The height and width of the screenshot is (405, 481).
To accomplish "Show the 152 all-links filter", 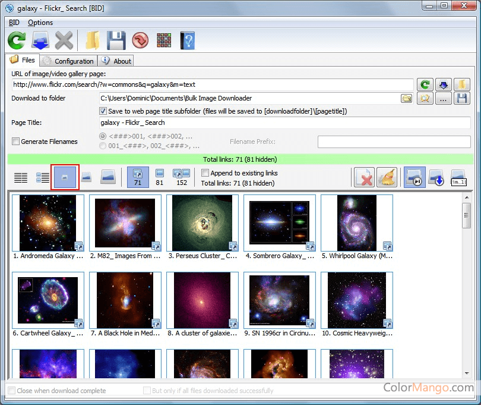I will (x=181, y=177).
